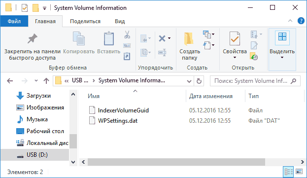Click the Easy access icon
Image resolution: width=307 pixels, height=178 pixels.
coord(207,45)
